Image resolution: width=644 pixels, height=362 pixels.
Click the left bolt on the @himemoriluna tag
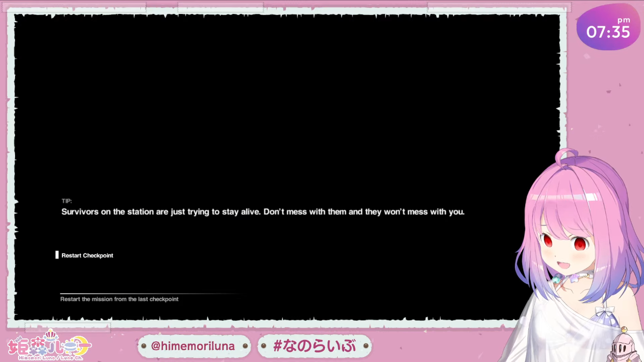143,346
